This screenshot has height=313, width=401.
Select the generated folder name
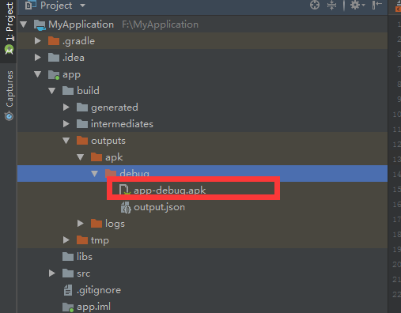click(115, 107)
